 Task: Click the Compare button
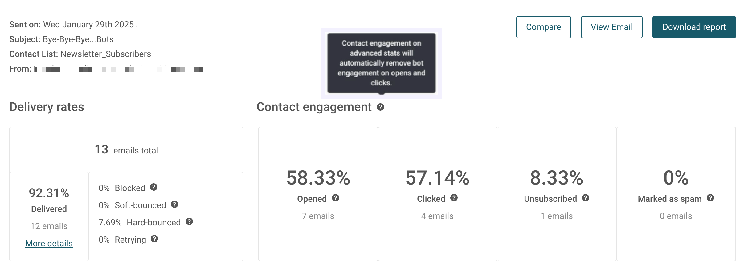point(543,27)
